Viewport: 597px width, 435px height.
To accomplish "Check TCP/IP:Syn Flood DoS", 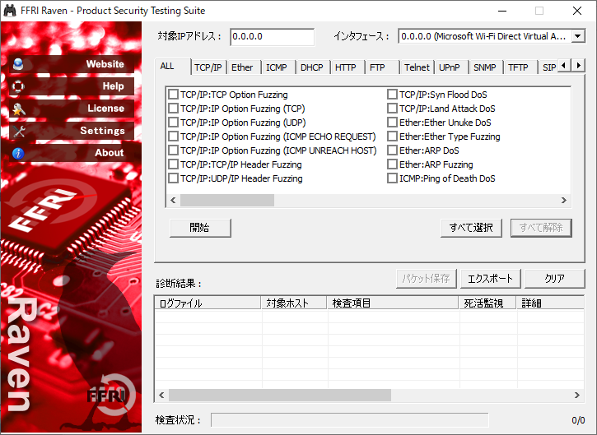I will pos(392,95).
